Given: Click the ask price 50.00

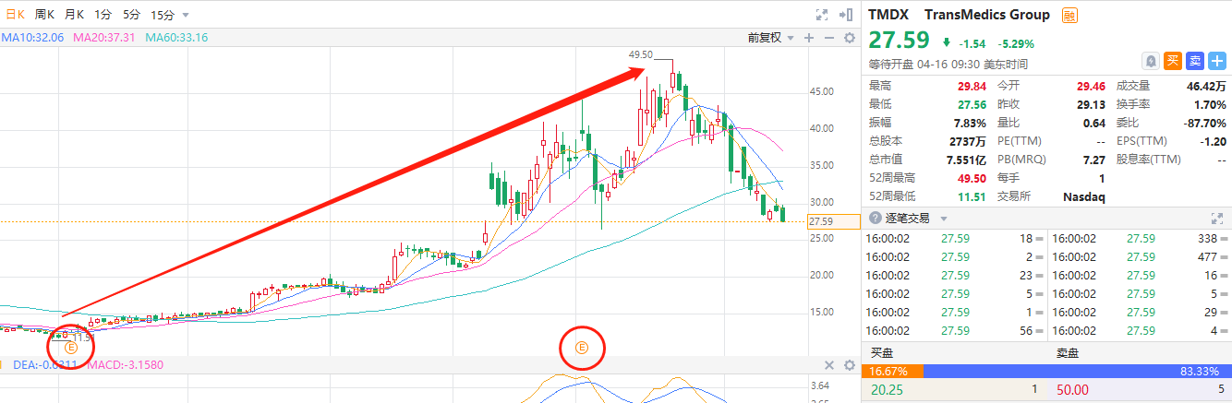Looking at the screenshot, I should [x=1071, y=390].
